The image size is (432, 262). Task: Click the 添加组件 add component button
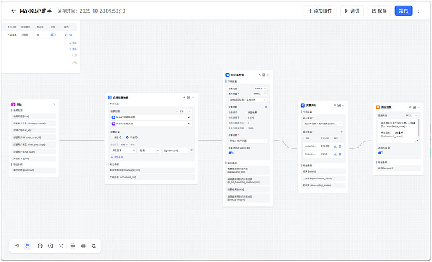pyautogui.click(x=320, y=11)
